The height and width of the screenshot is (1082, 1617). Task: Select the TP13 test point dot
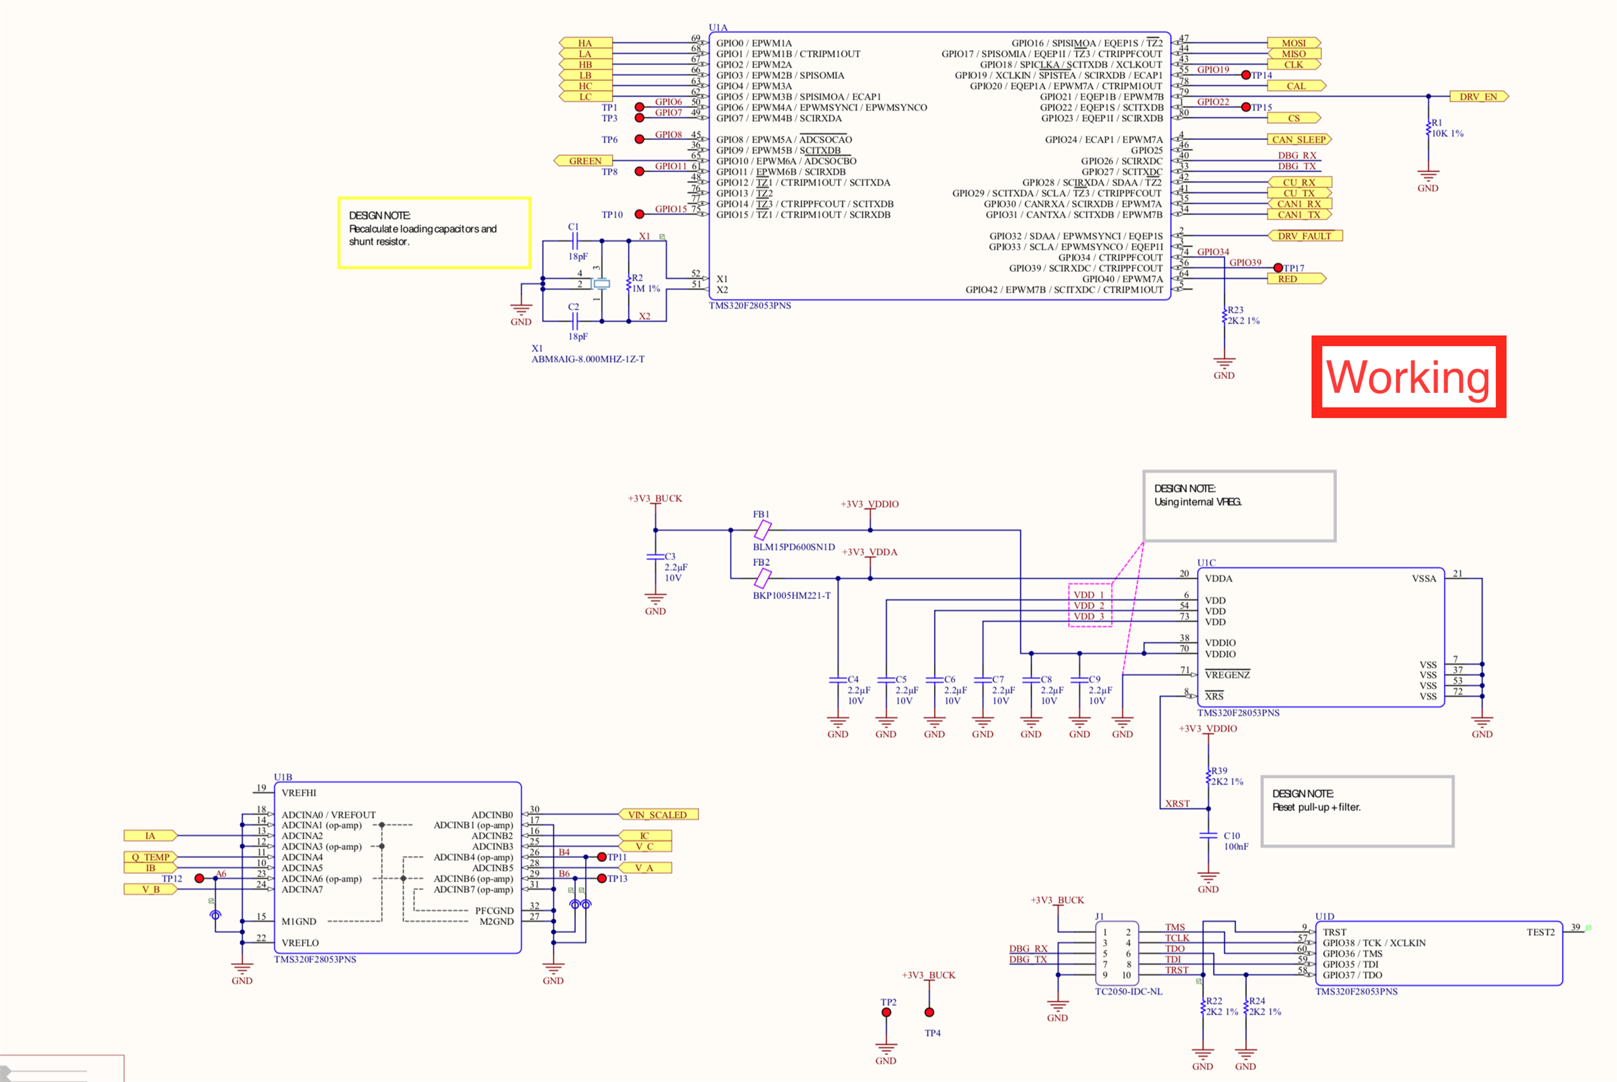[x=601, y=878]
